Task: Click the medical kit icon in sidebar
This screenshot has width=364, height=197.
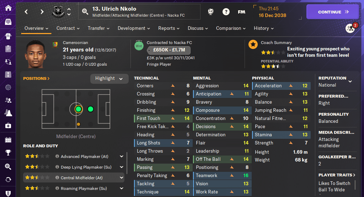Action: [8, 126]
